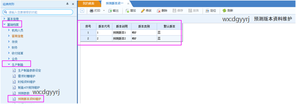Click the Modify (修改) pencil icon
296x104 pixels.
click(143, 11)
